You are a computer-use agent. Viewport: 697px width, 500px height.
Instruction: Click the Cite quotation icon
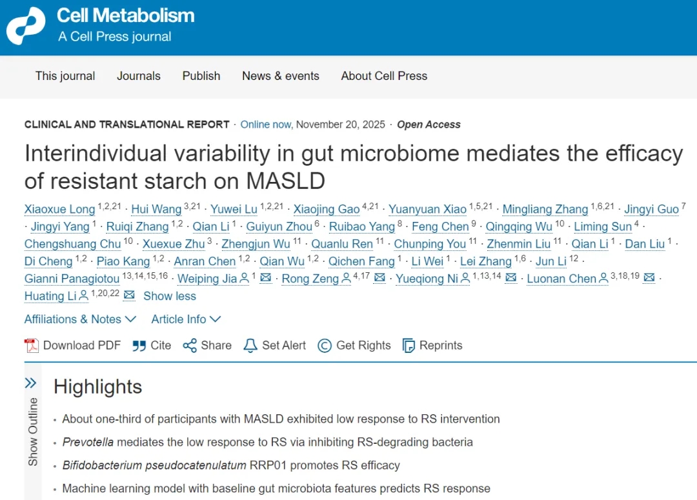coord(139,346)
